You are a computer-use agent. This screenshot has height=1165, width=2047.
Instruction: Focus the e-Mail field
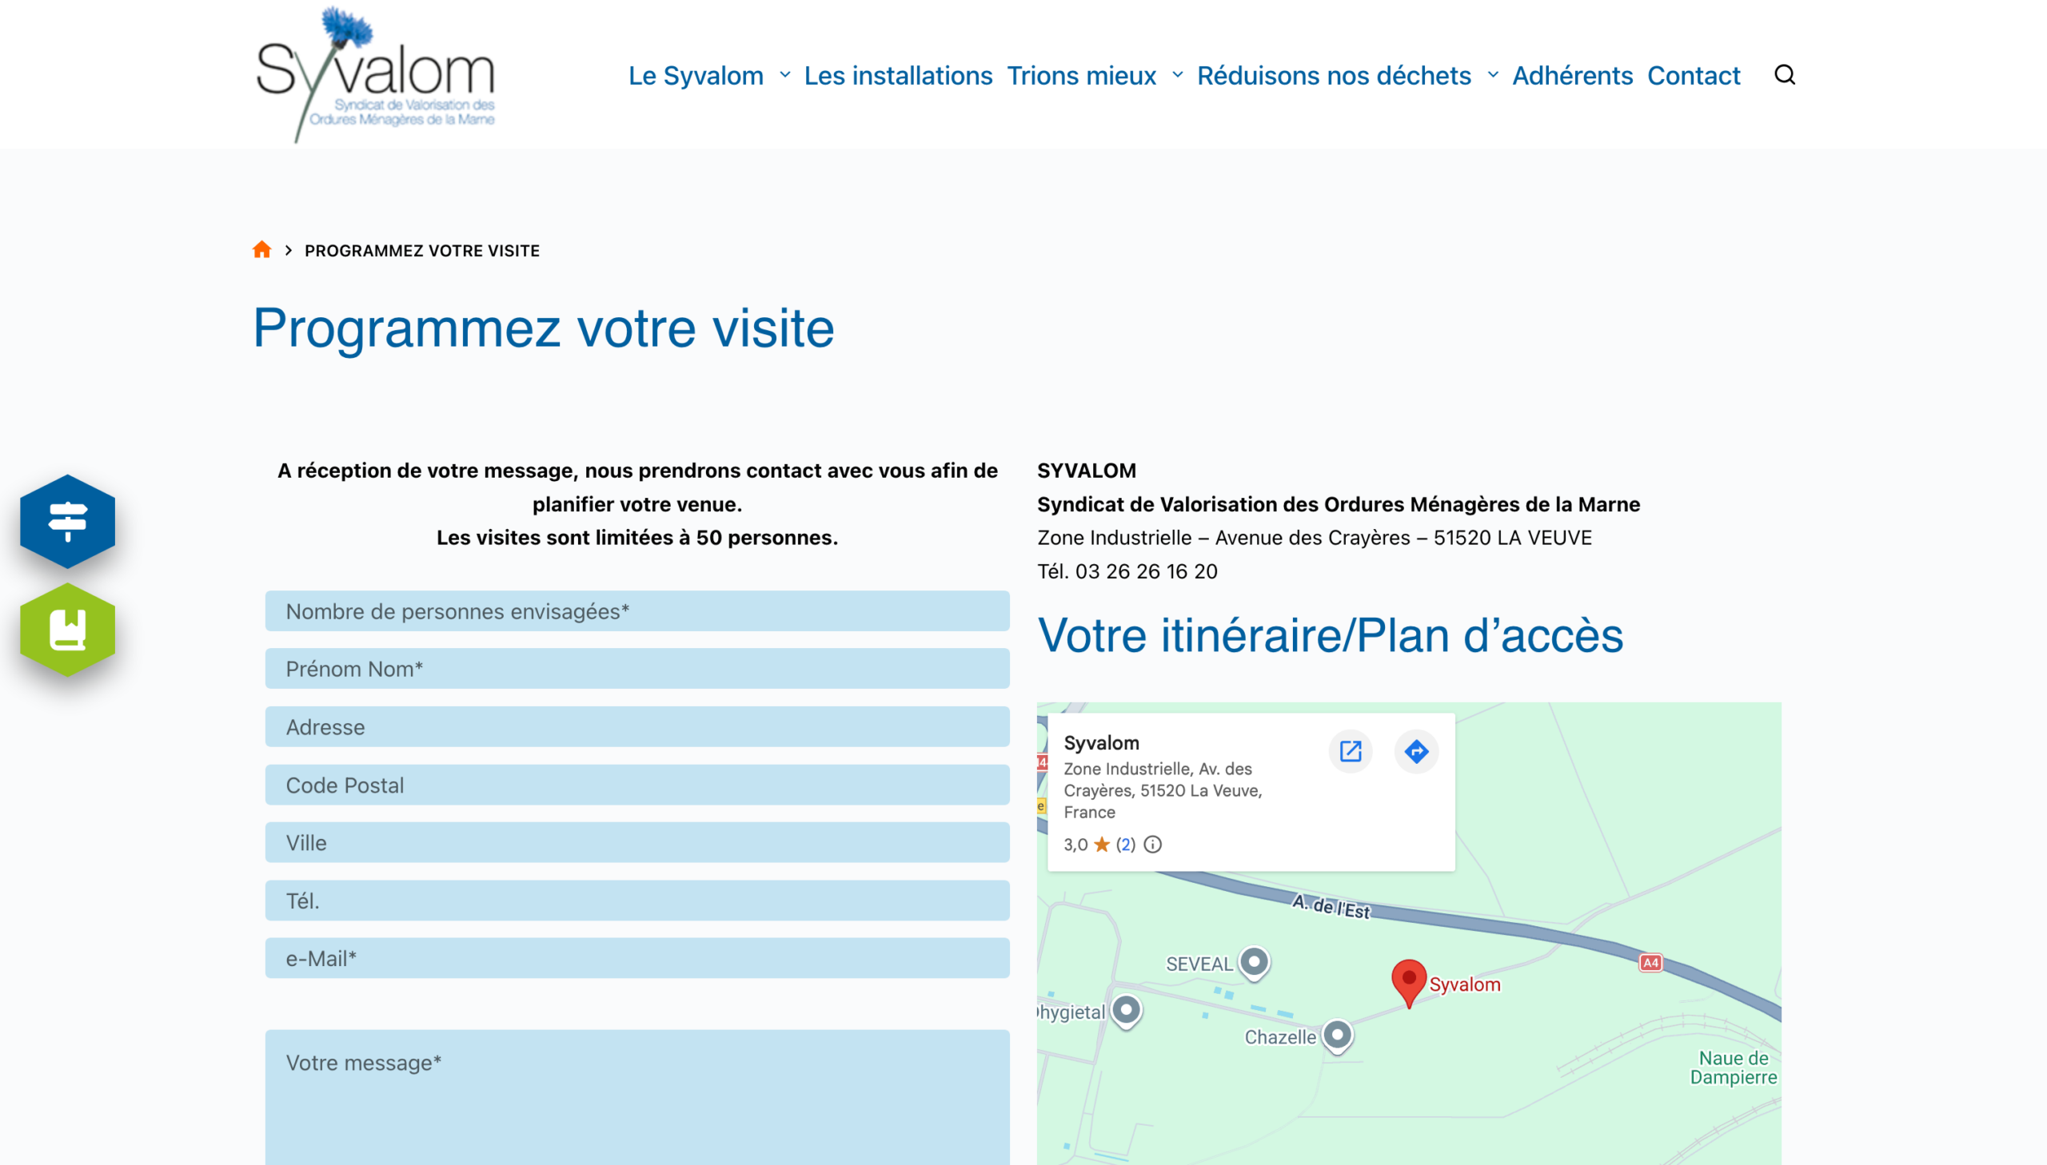click(x=637, y=959)
